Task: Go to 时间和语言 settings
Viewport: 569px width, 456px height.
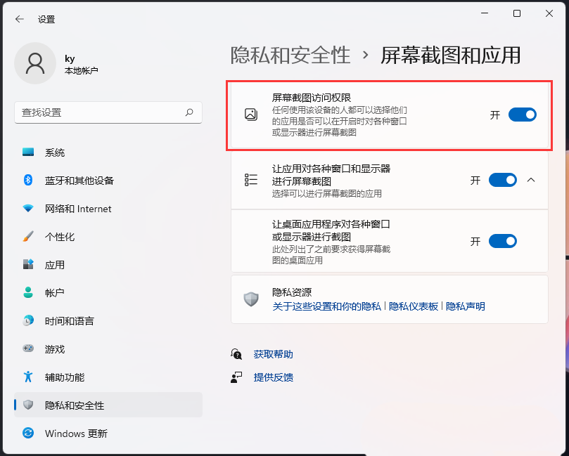Action: coord(108,321)
